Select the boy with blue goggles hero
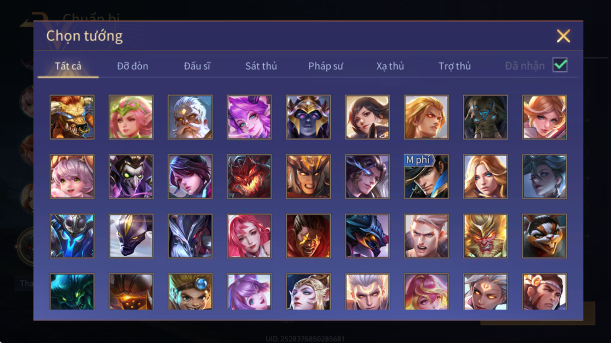The image size is (611, 343). coord(190,291)
